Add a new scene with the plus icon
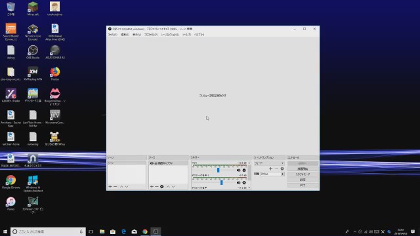The height and width of the screenshot is (236, 420). (x=110, y=186)
